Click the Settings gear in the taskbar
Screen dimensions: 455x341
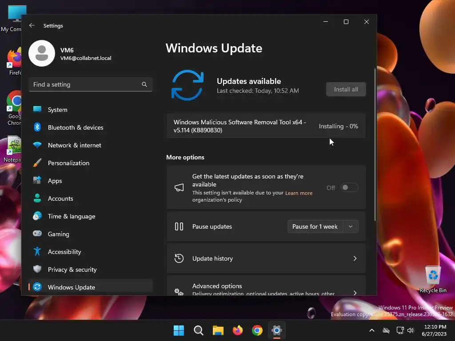277,330
